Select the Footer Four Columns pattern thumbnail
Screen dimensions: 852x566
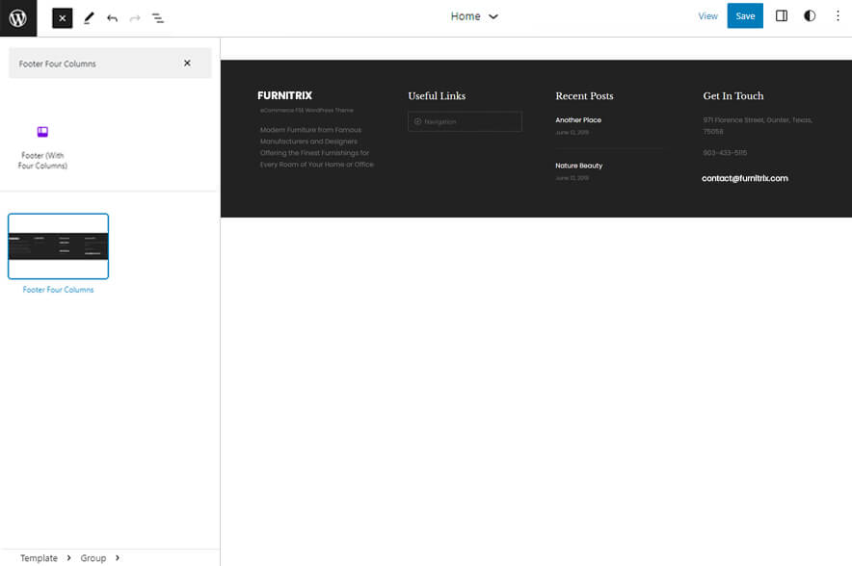click(x=58, y=245)
